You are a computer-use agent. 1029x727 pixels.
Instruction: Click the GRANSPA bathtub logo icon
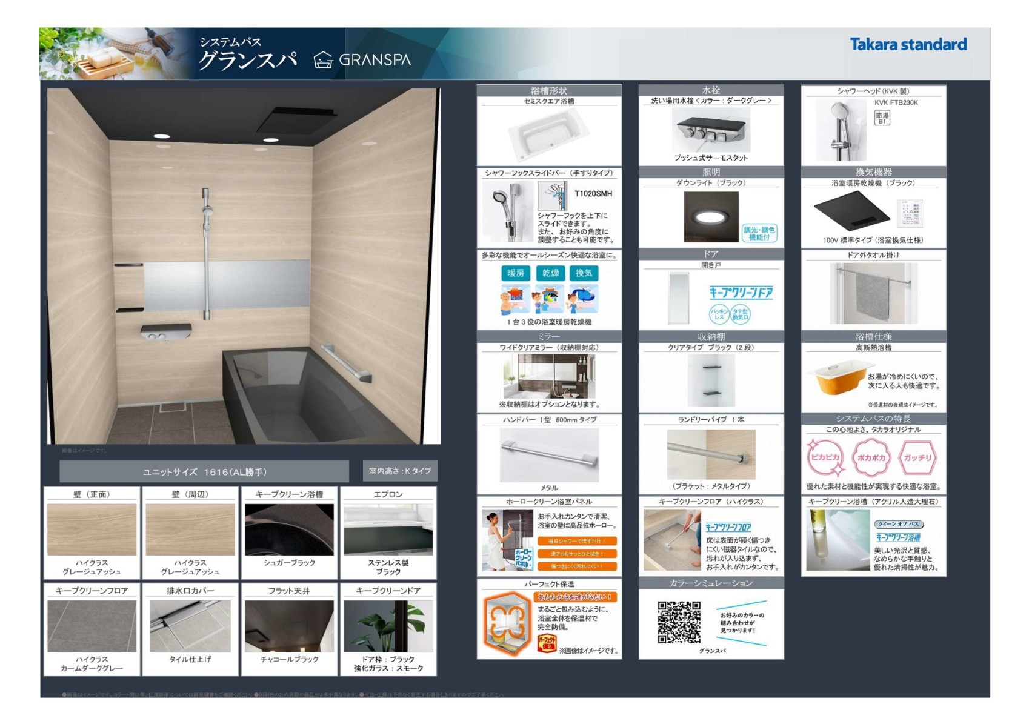tap(323, 60)
